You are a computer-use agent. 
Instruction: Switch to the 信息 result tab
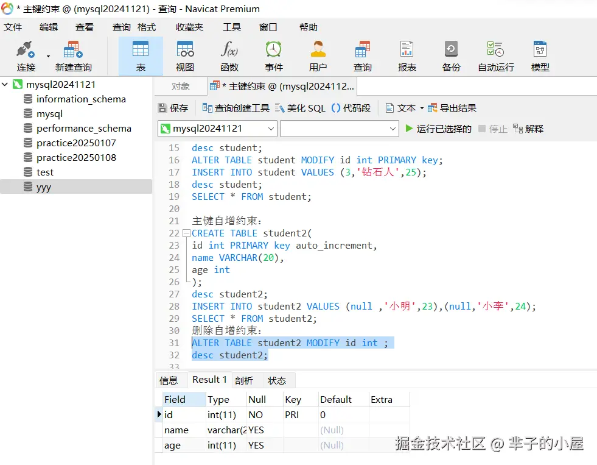point(169,380)
